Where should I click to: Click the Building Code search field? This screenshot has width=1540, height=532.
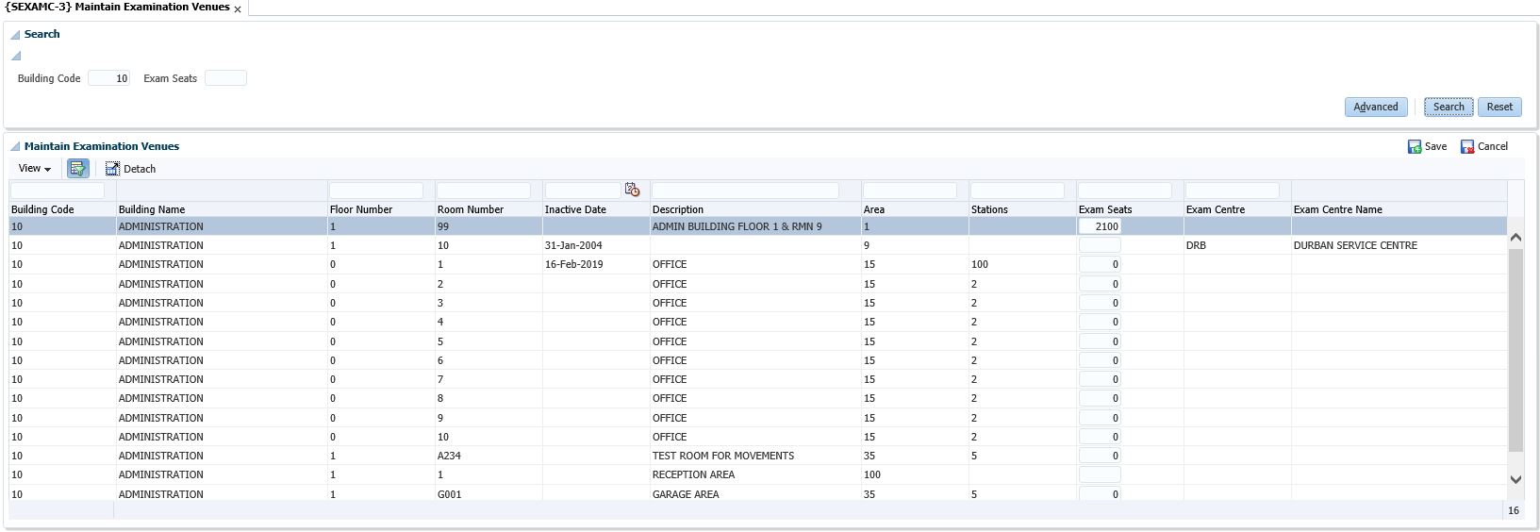[108, 78]
